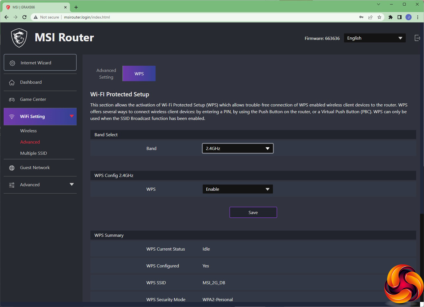The width and height of the screenshot is (424, 307).
Task: Click the Game Center gamepad icon
Action: pyautogui.click(x=12, y=99)
